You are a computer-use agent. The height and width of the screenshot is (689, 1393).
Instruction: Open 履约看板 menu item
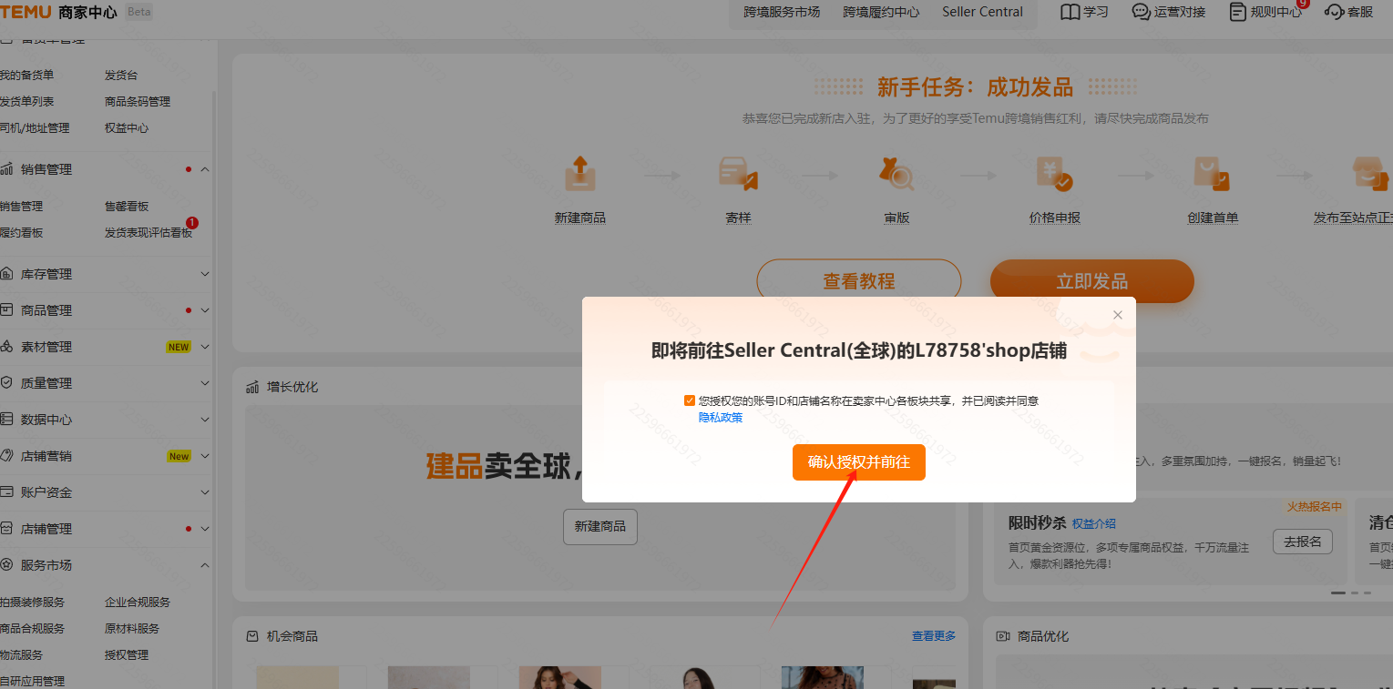pos(22,233)
